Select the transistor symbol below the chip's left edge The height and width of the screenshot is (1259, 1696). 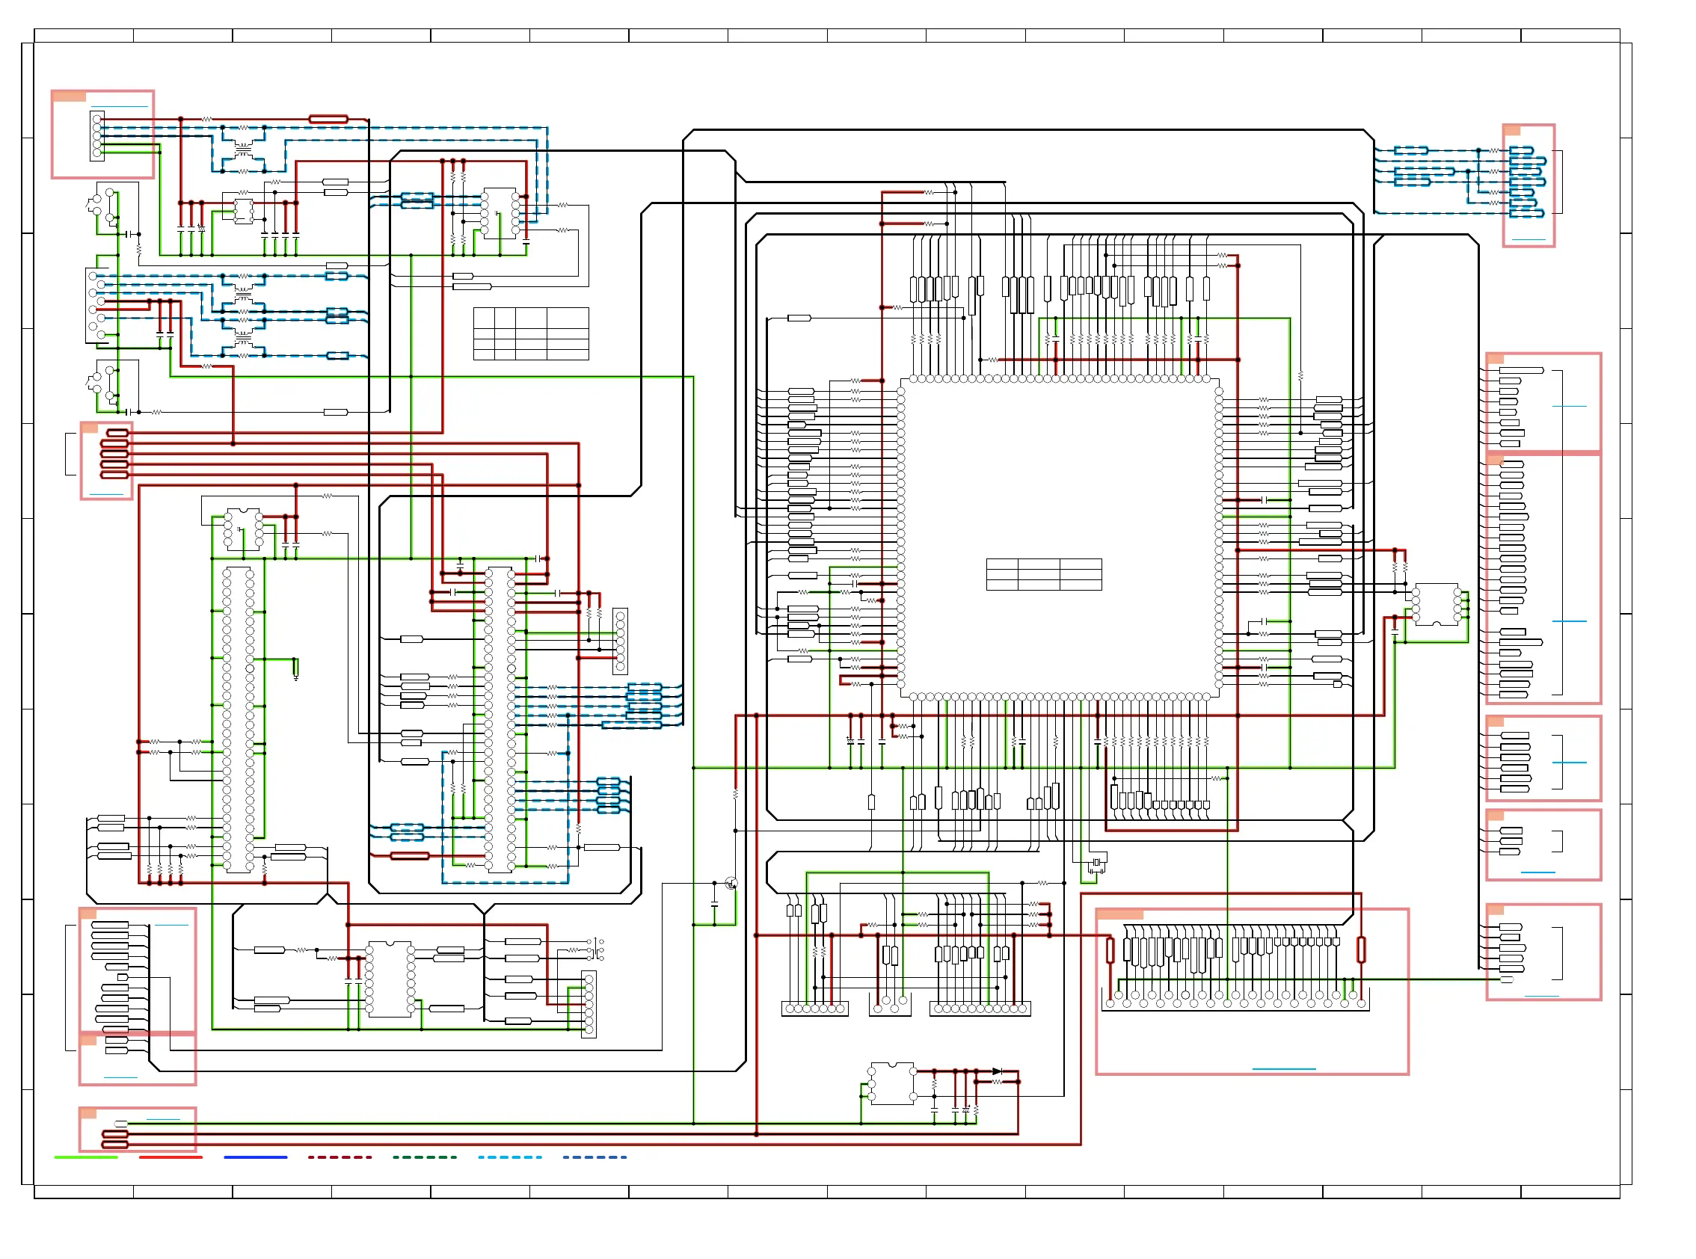pos(731,883)
